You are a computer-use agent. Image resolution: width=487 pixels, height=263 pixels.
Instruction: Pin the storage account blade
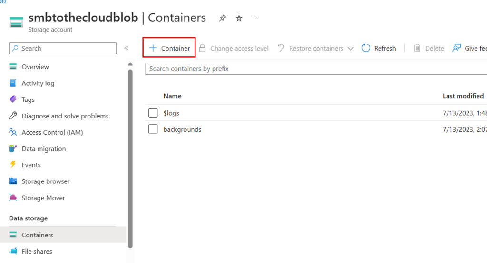(x=222, y=18)
